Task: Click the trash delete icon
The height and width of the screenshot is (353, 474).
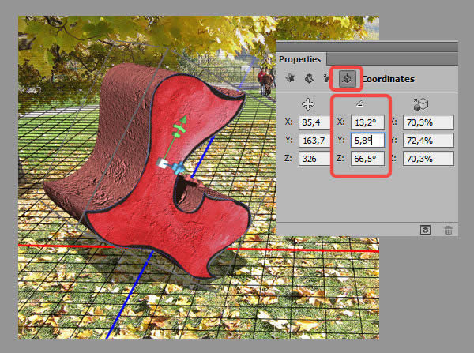Action: click(448, 229)
